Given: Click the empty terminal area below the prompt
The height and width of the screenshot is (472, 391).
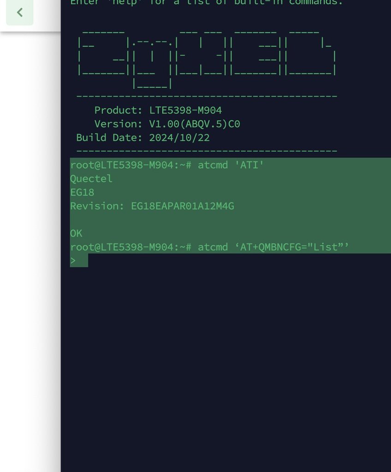Looking at the screenshot, I should [226, 367].
